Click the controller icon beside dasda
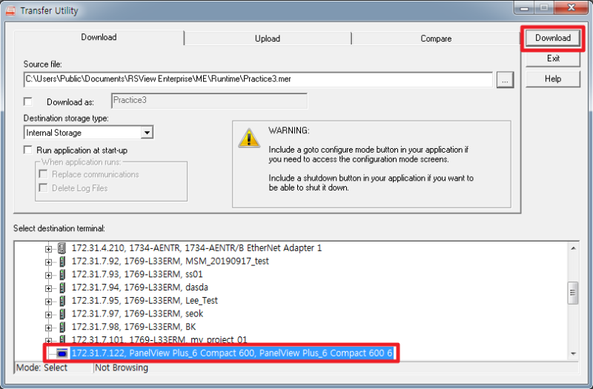 (x=62, y=287)
